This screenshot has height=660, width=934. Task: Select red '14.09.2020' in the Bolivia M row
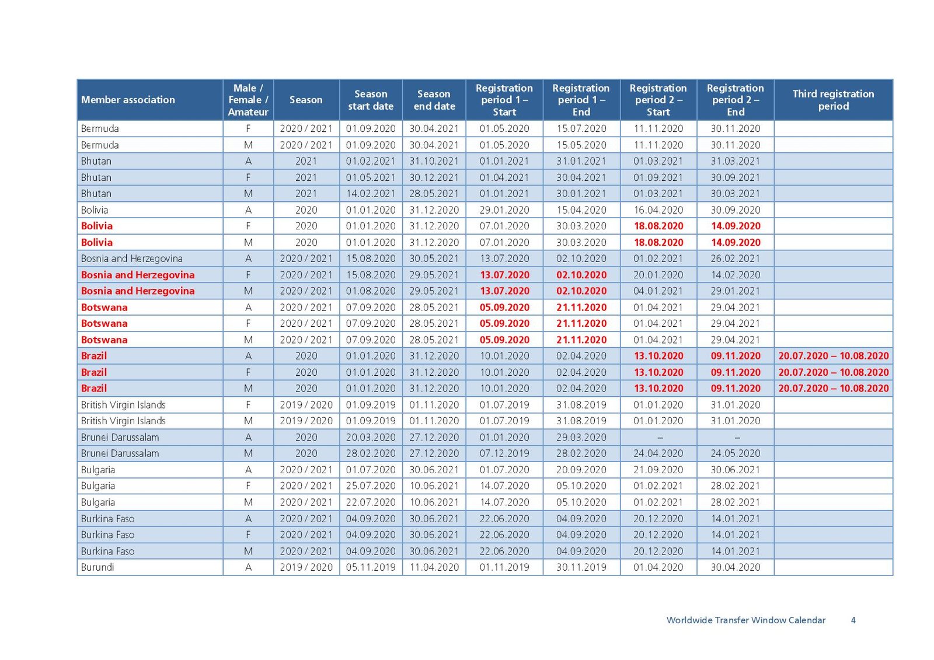click(x=736, y=242)
